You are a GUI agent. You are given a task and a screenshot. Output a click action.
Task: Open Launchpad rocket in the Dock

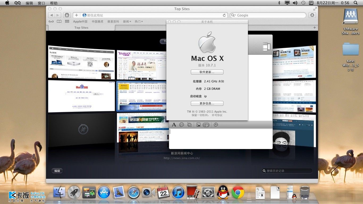point(74,192)
